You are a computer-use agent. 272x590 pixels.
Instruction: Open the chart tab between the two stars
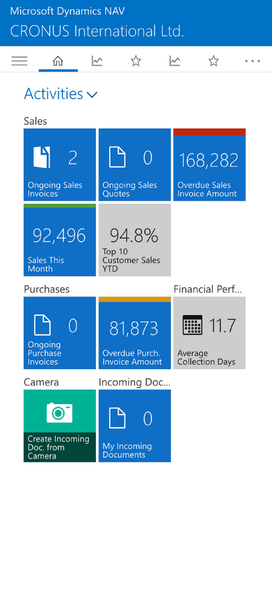(x=175, y=61)
